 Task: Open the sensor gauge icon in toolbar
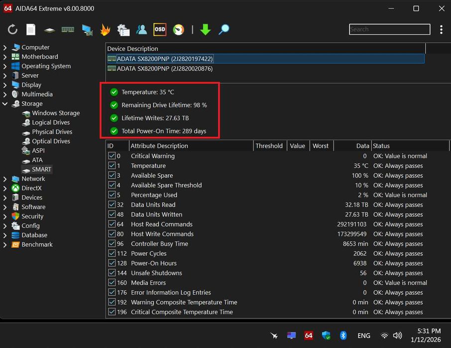click(178, 30)
